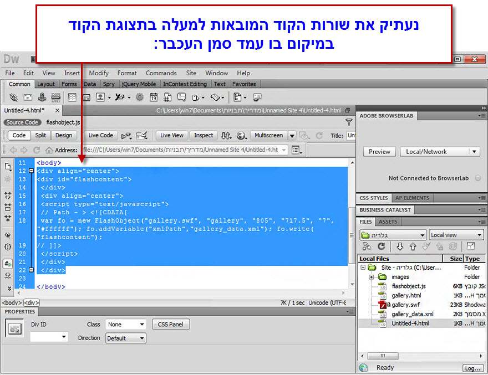Go to home page in address bar
The width and height of the screenshot is (488, 375).
tap(49, 150)
